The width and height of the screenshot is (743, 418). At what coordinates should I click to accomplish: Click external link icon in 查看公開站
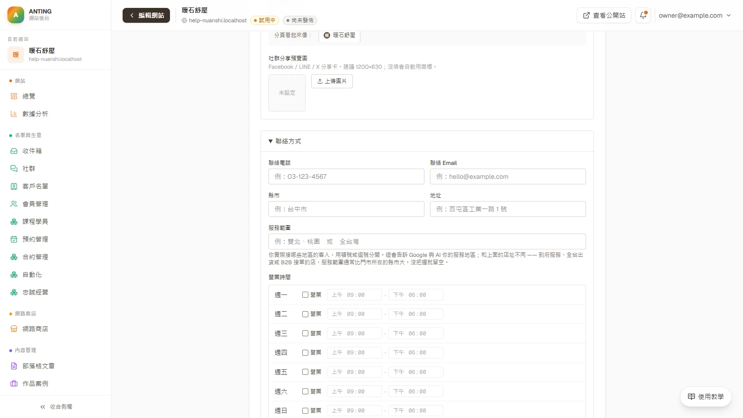(587, 15)
